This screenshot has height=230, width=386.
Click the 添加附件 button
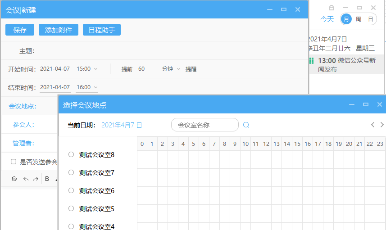point(59,30)
